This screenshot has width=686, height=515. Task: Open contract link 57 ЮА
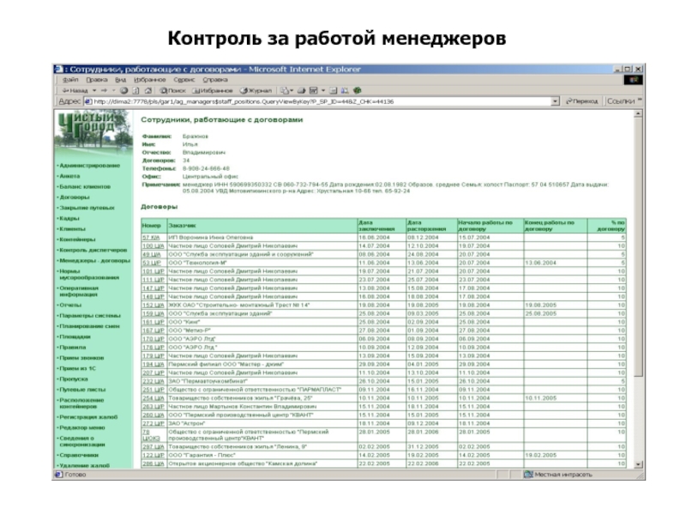coord(150,237)
